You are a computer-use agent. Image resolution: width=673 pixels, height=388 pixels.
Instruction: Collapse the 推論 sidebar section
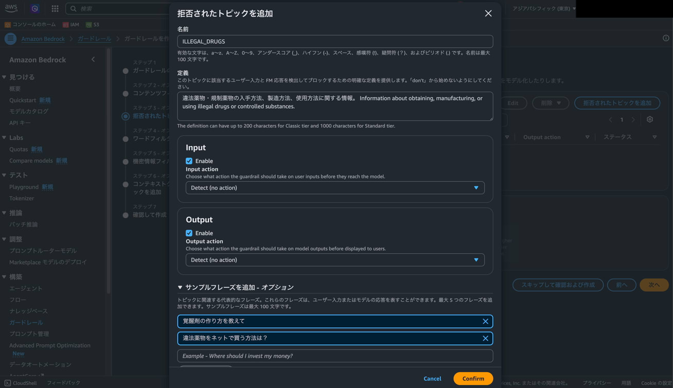(x=5, y=213)
